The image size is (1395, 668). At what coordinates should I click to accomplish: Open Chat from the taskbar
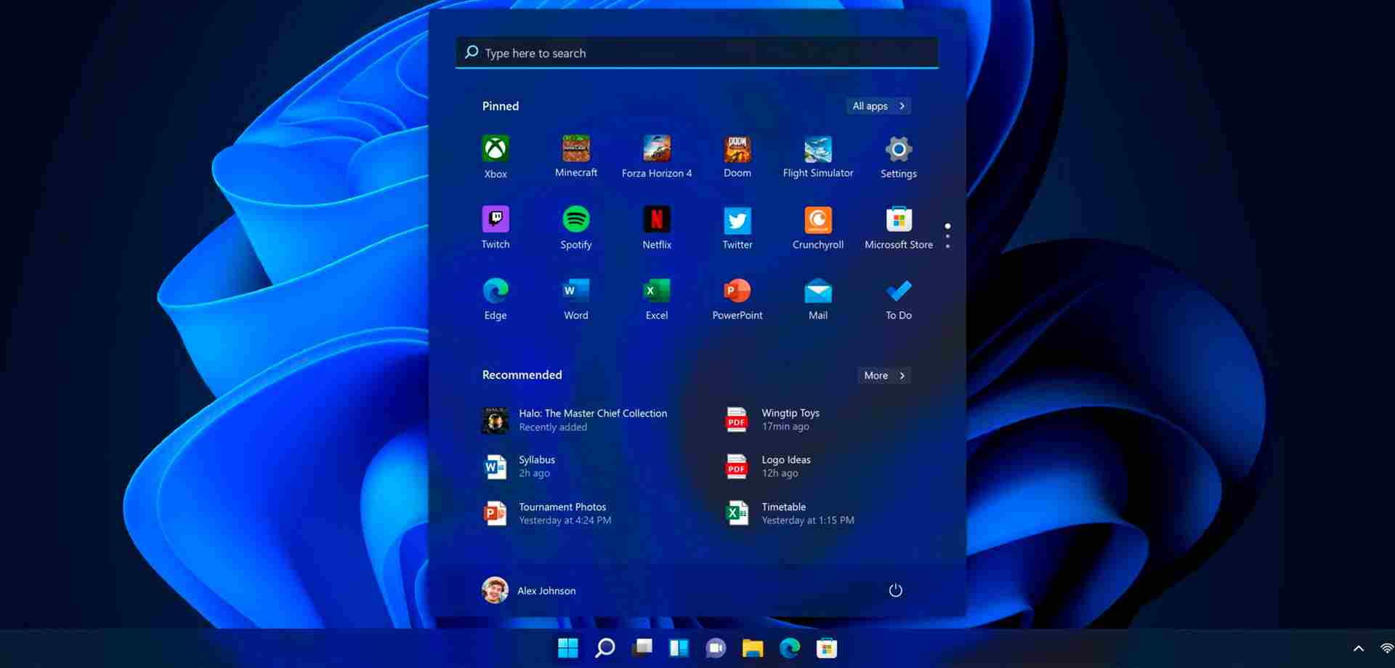(x=716, y=648)
